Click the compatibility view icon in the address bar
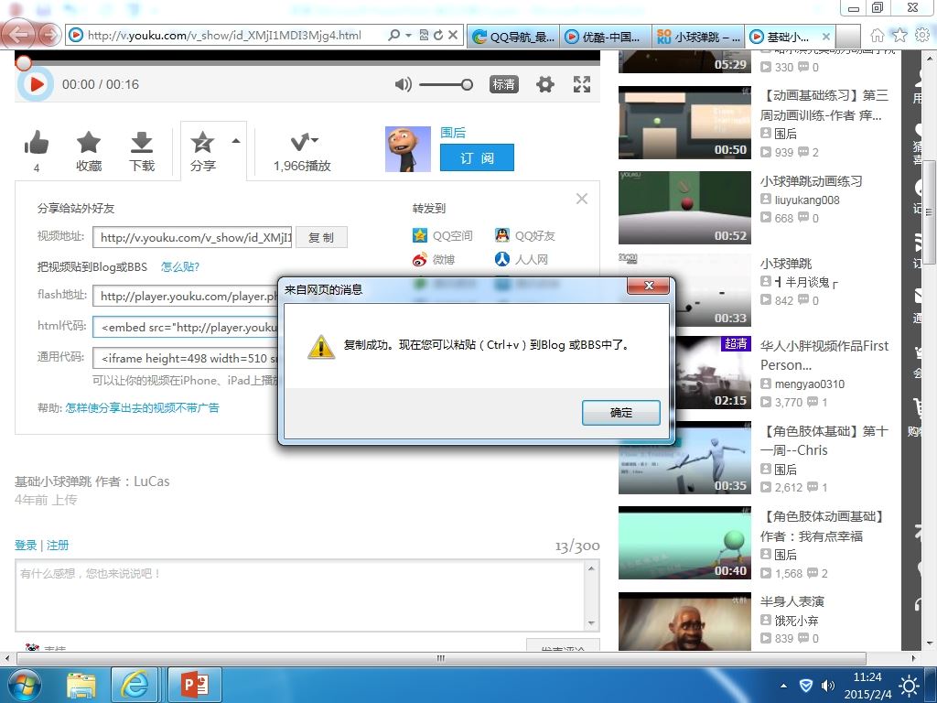 (x=424, y=36)
